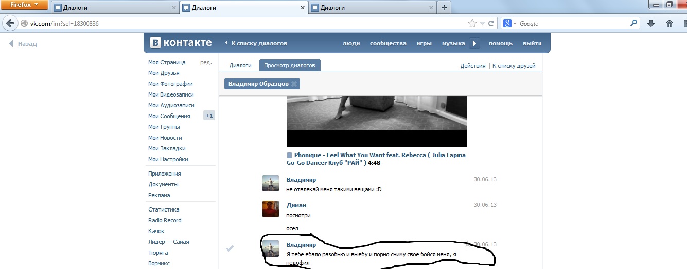Select the Просмотр диалогов tab
The width and height of the screenshot is (687, 269).
(290, 65)
